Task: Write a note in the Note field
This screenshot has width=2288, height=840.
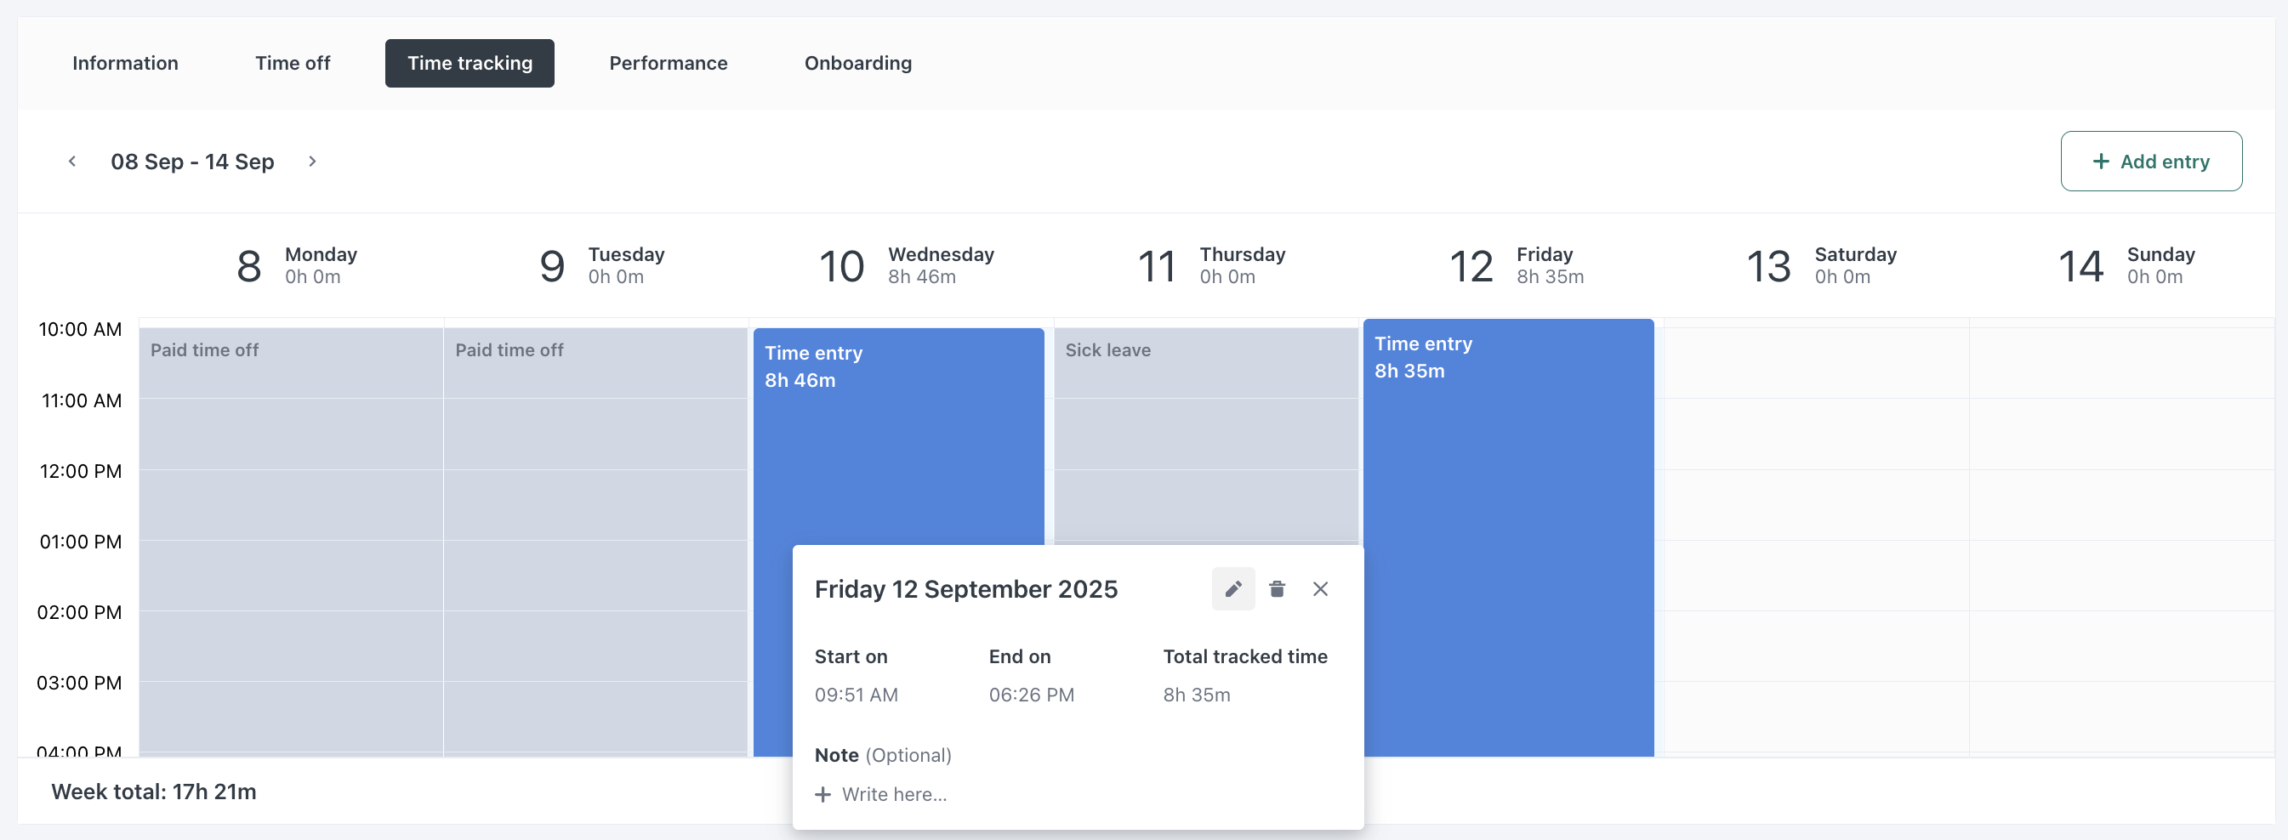Action: [x=894, y=794]
